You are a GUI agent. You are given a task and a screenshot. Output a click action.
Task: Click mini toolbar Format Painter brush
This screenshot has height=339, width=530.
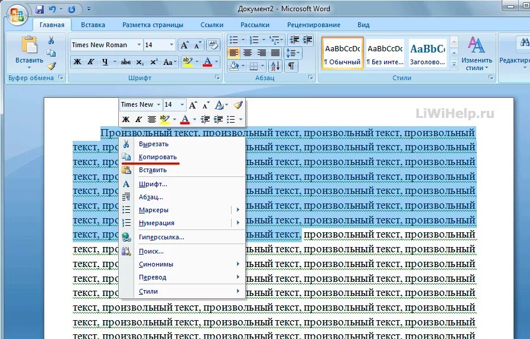click(x=238, y=105)
